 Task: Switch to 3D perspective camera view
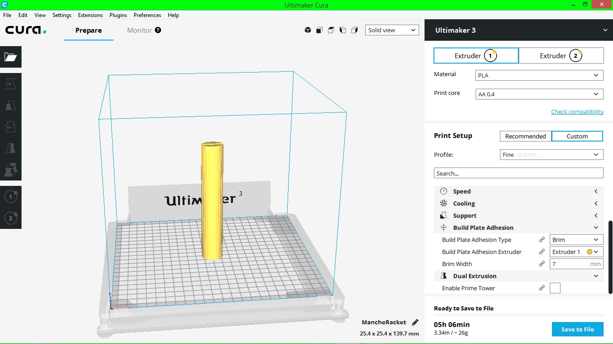[308, 30]
